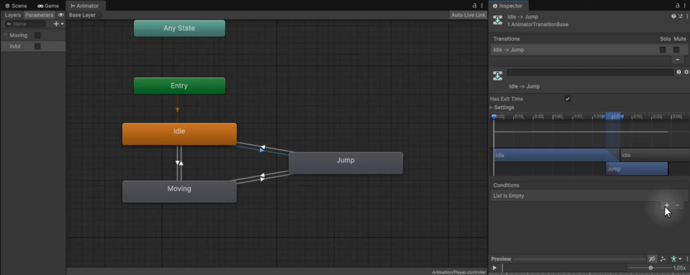Open the Animator panel kebab menu
690x275 pixels.
point(482,6)
